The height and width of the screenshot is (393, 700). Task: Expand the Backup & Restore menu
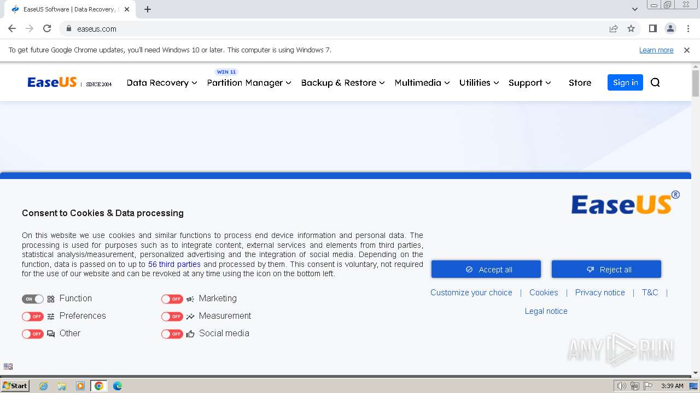tap(343, 82)
